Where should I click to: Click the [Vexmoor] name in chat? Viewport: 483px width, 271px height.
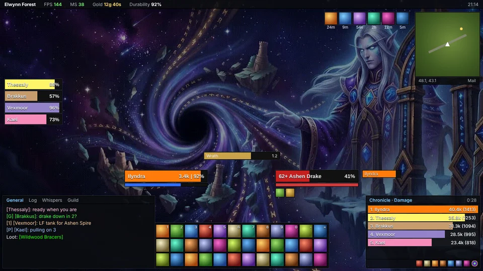click(25, 223)
